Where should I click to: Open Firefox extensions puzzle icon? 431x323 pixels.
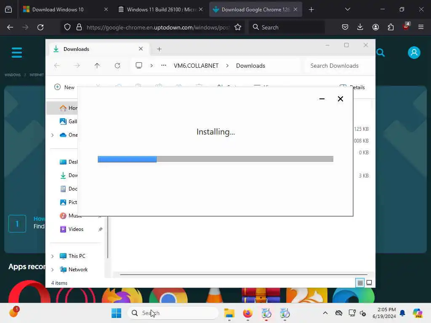pyautogui.click(x=391, y=27)
